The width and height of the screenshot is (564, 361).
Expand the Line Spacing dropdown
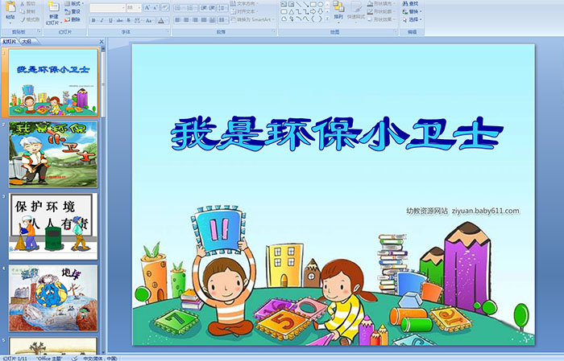coord(222,7)
